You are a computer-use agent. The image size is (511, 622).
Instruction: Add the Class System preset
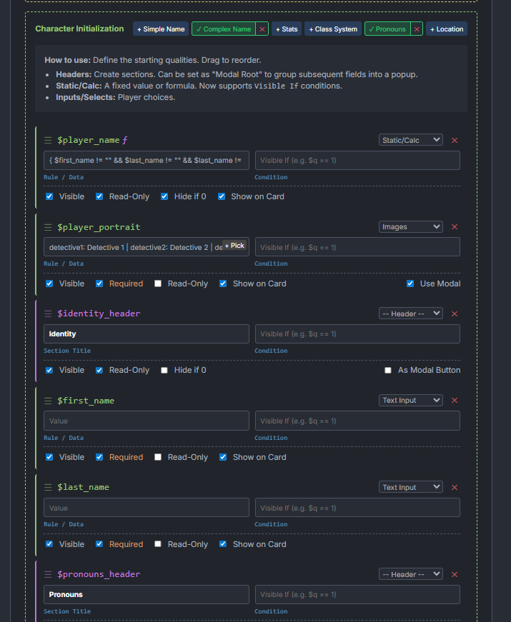click(333, 29)
